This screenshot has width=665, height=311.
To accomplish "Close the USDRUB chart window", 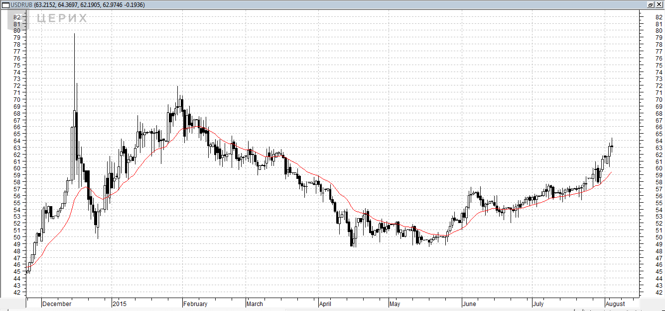I will click(659, 4).
